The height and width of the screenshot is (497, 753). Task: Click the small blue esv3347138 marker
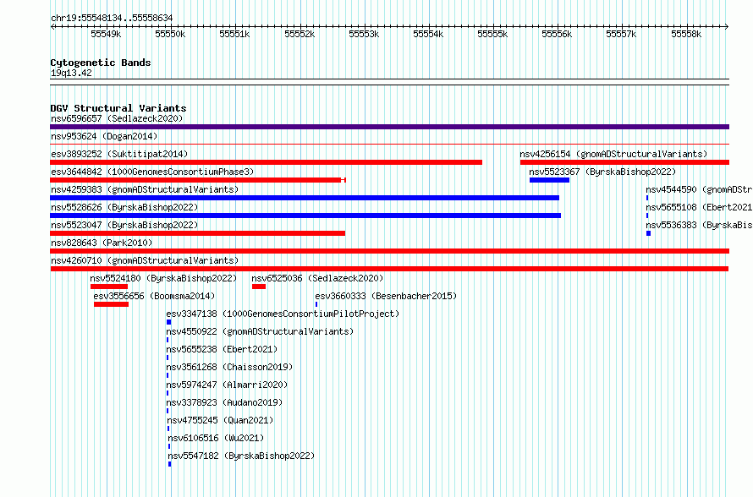pyautogui.click(x=168, y=322)
